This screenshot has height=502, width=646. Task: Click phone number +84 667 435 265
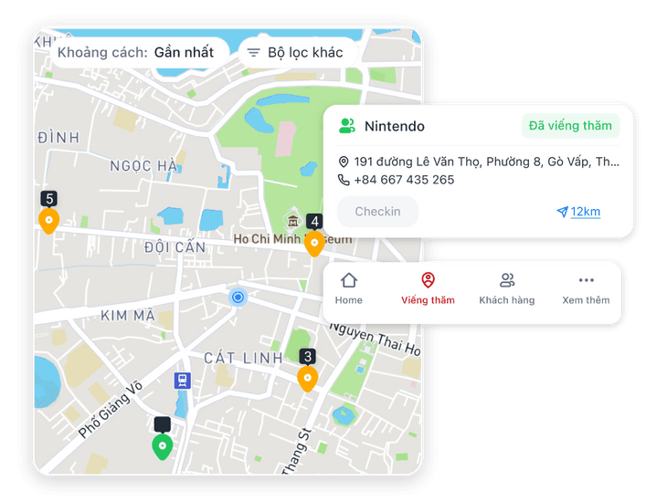[x=404, y=180]
